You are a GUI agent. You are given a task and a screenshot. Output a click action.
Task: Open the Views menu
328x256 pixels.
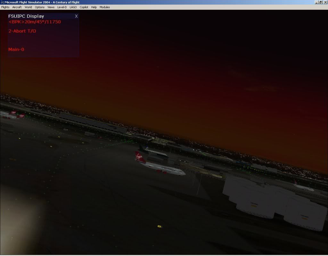coord(51,7)
